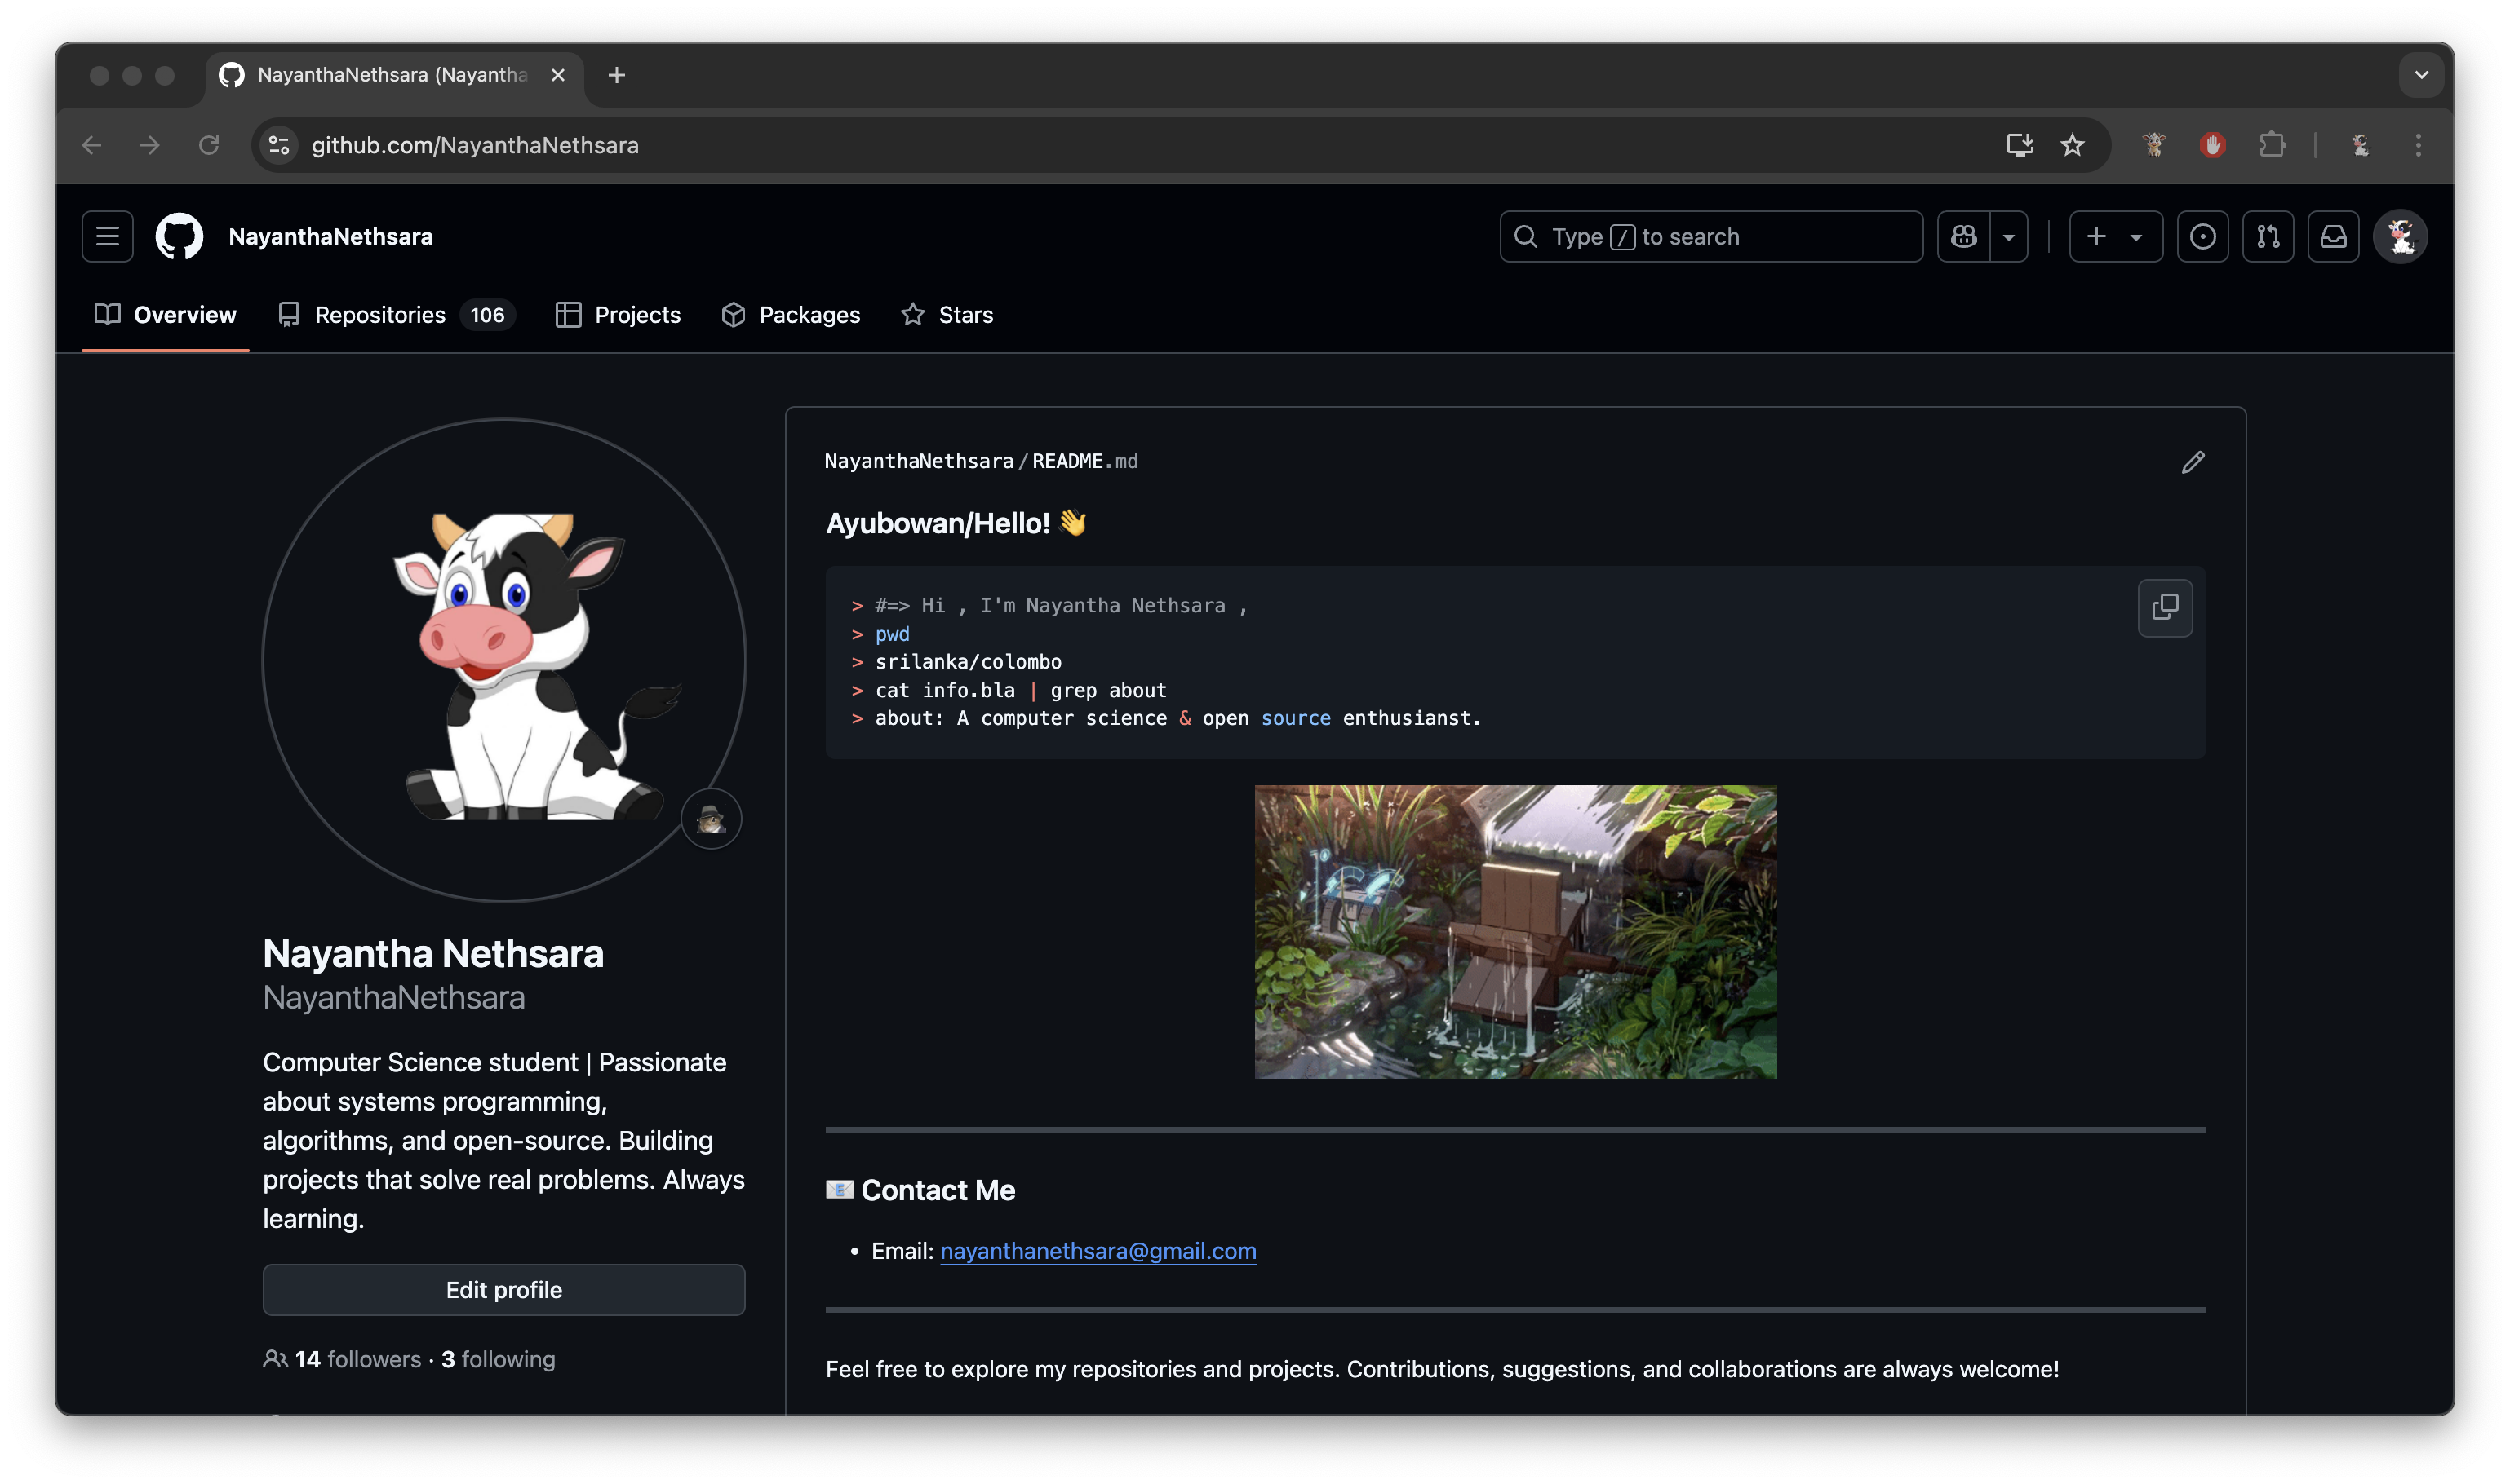The width and height of the screenshot is (2510, 1484).
Task: Set status via the avatar emoji badge
Action: [711, 819]
